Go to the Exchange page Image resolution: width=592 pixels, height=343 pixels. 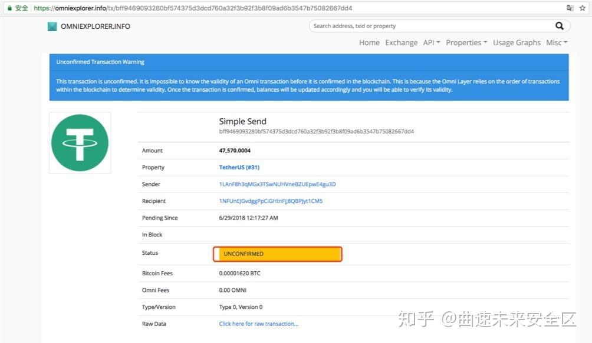click(402, 42)
